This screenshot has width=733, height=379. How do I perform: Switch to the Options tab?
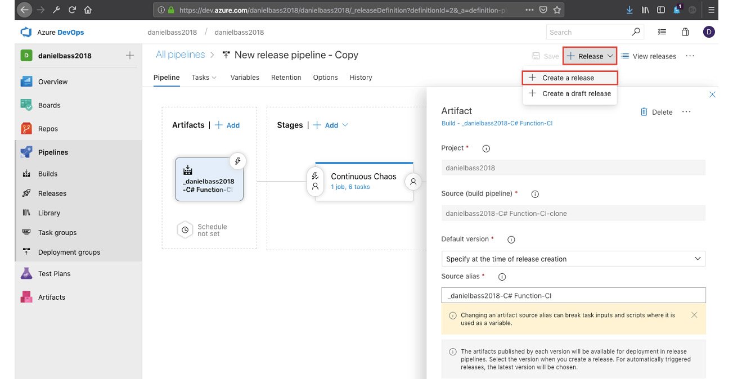326,78
